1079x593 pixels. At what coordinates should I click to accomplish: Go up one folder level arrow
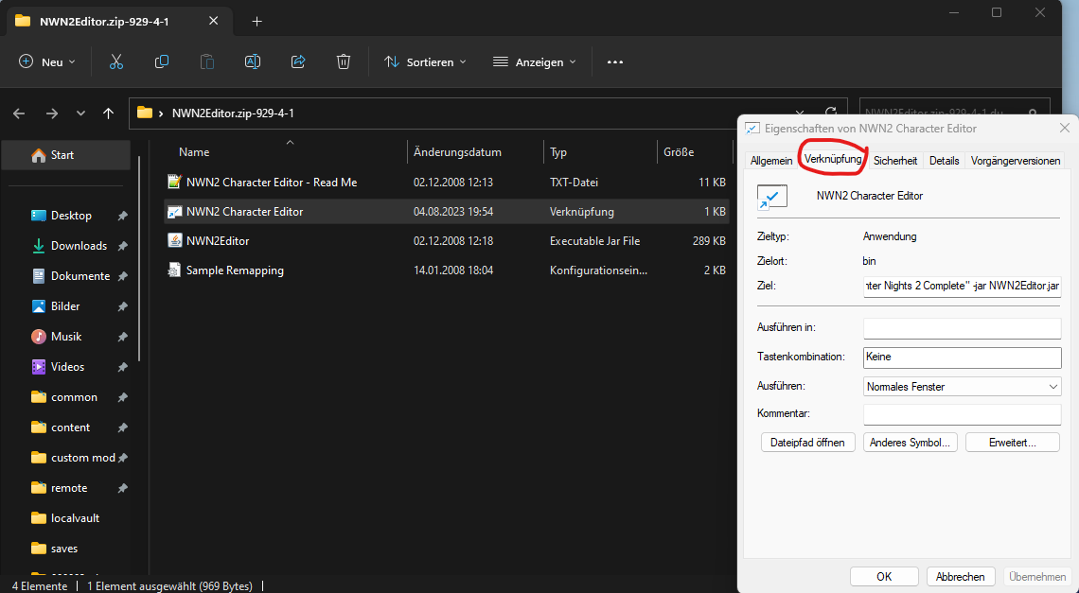(108, 113)
